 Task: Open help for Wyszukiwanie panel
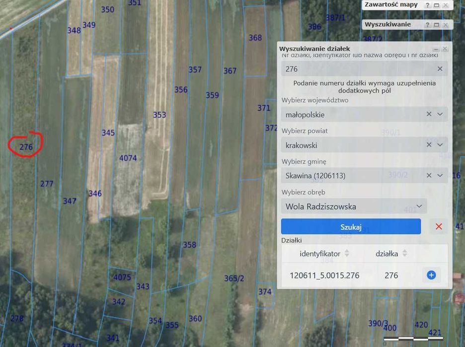click(427, 25)
